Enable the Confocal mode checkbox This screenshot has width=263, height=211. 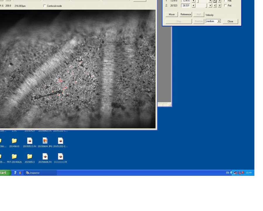45,6
